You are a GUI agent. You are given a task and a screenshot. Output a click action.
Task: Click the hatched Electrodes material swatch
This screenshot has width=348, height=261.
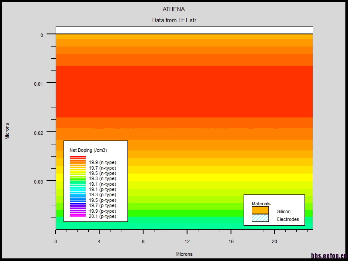pyautogui.click(x=260, y=218)
